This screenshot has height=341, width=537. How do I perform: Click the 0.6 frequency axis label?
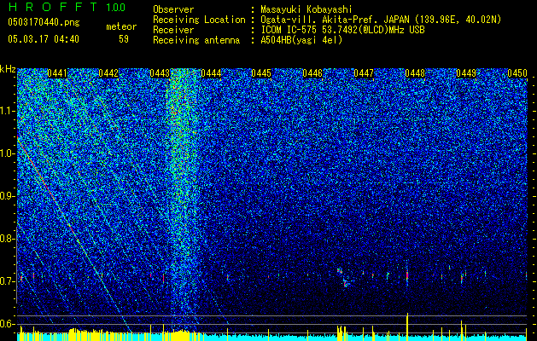point(8,324)
